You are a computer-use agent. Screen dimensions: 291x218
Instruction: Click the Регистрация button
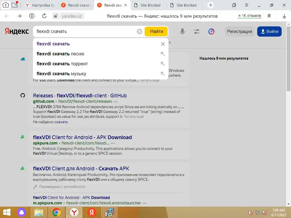tap(239, 32)
